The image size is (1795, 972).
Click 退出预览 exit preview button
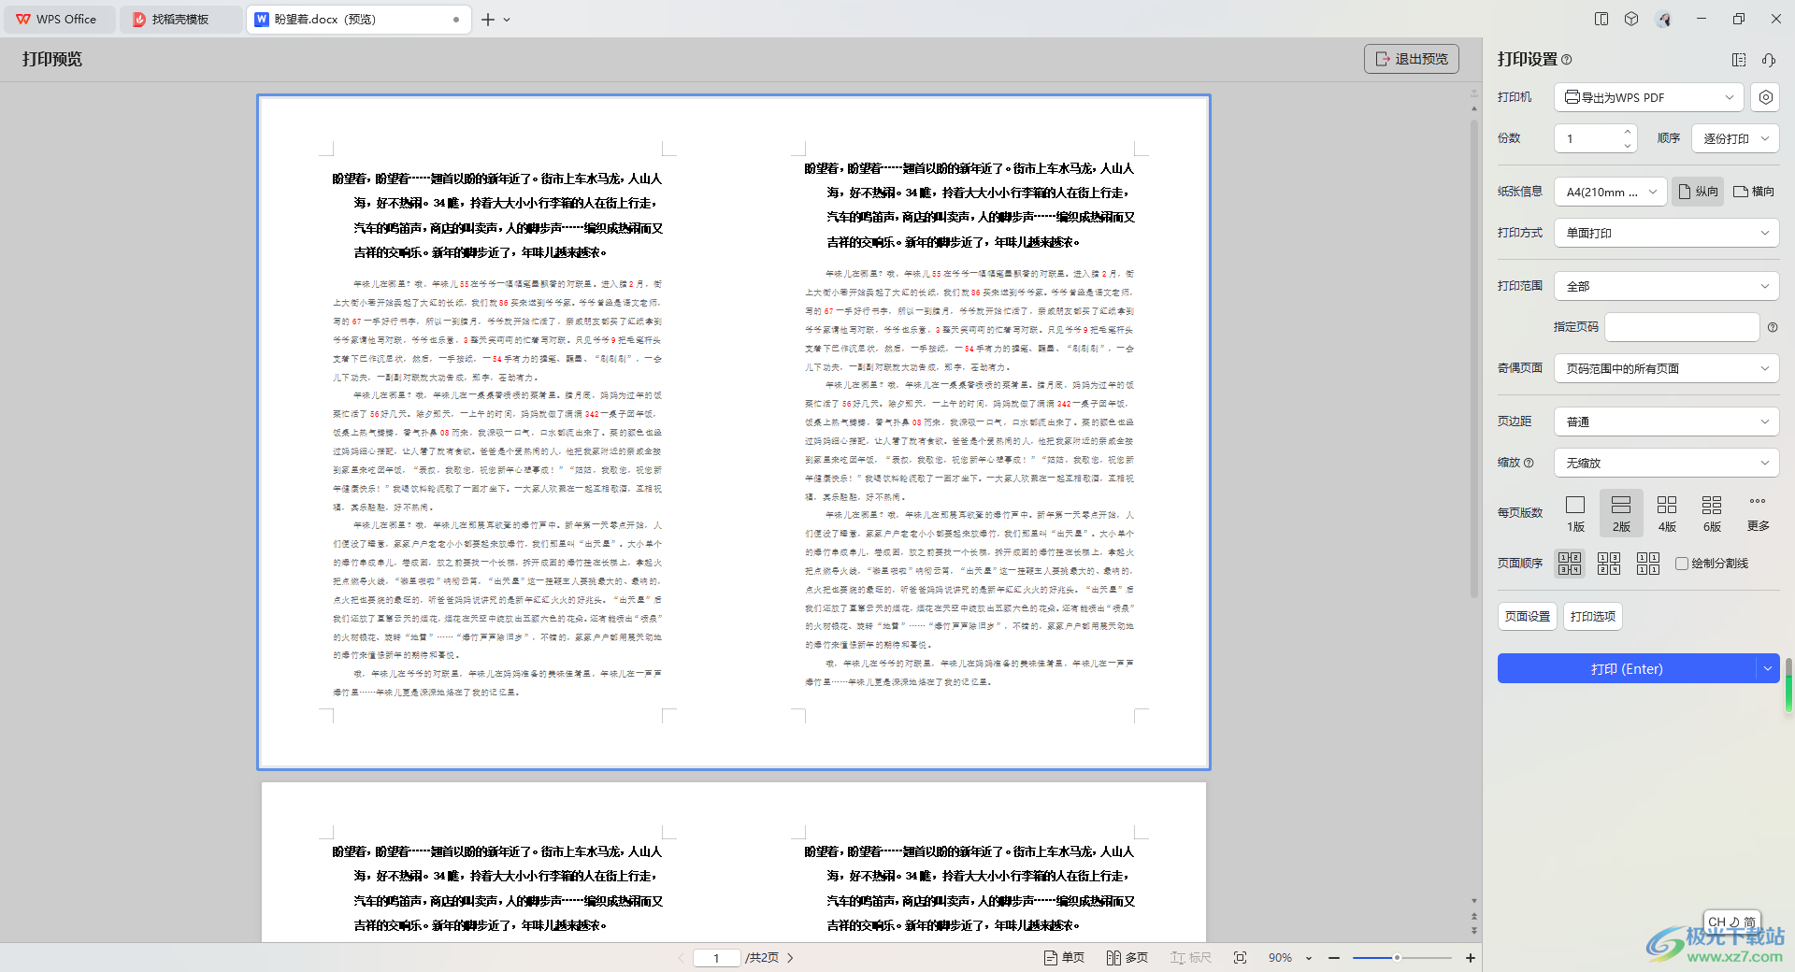(1411, 59)
